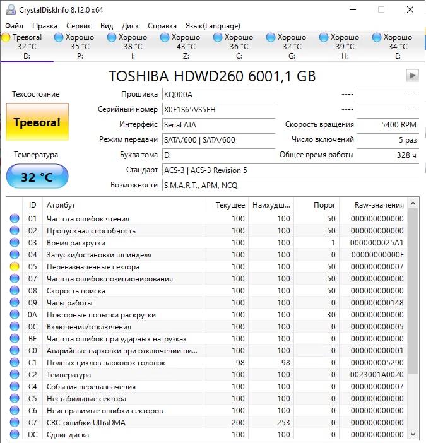This screenshot has height=443, width=426.
Task: Click the Интерфейс field Serial ATA
Action: (x=218, y=124)
